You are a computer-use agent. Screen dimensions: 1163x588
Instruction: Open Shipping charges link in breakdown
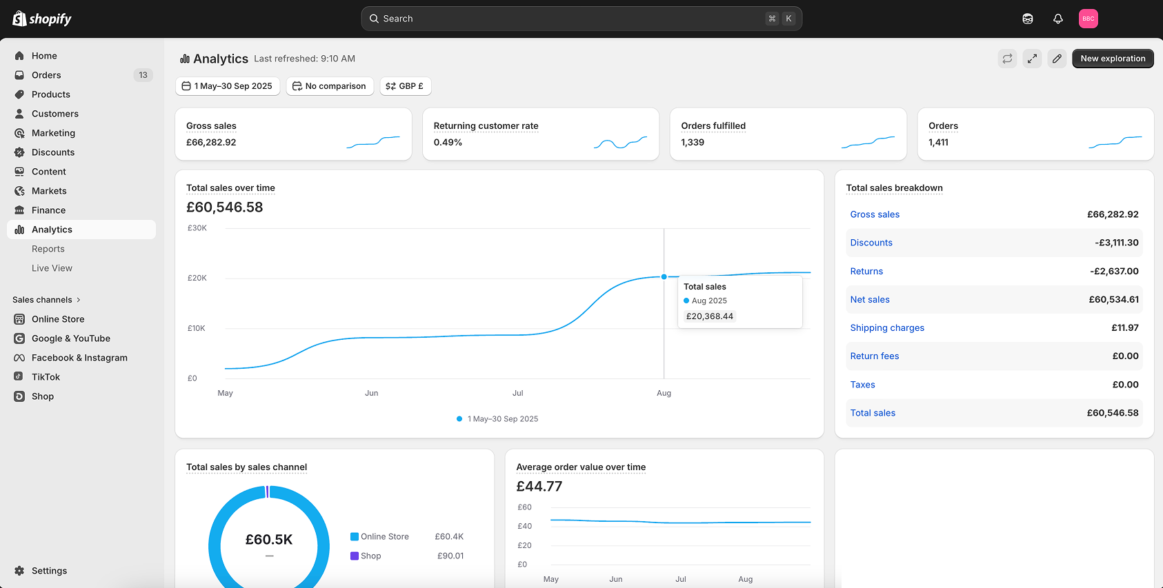[x=887, y=328]
